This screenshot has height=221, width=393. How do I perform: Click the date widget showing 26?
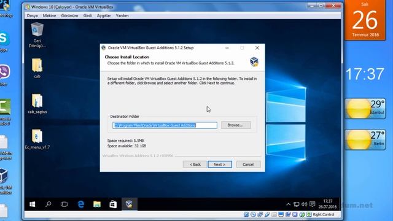365,20
